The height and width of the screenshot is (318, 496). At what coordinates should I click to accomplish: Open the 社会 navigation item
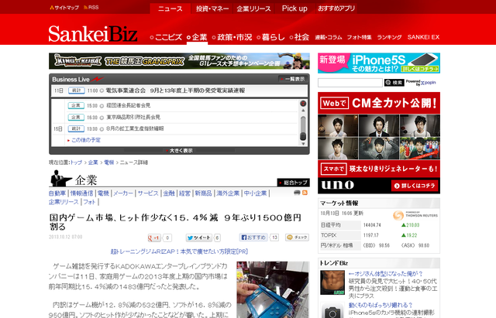(299, 37)
